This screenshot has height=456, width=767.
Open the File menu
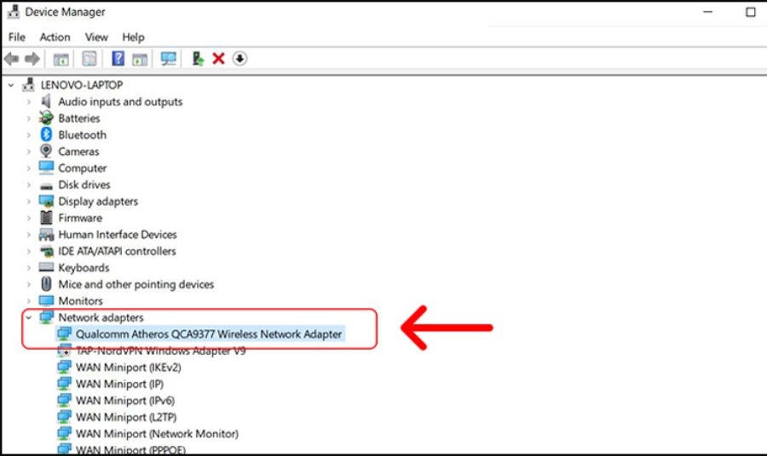tap(17, 37)
